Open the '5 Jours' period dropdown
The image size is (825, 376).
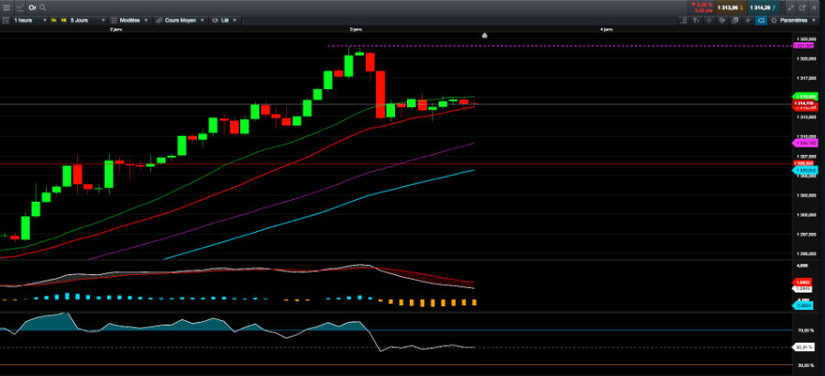point(87,20)
